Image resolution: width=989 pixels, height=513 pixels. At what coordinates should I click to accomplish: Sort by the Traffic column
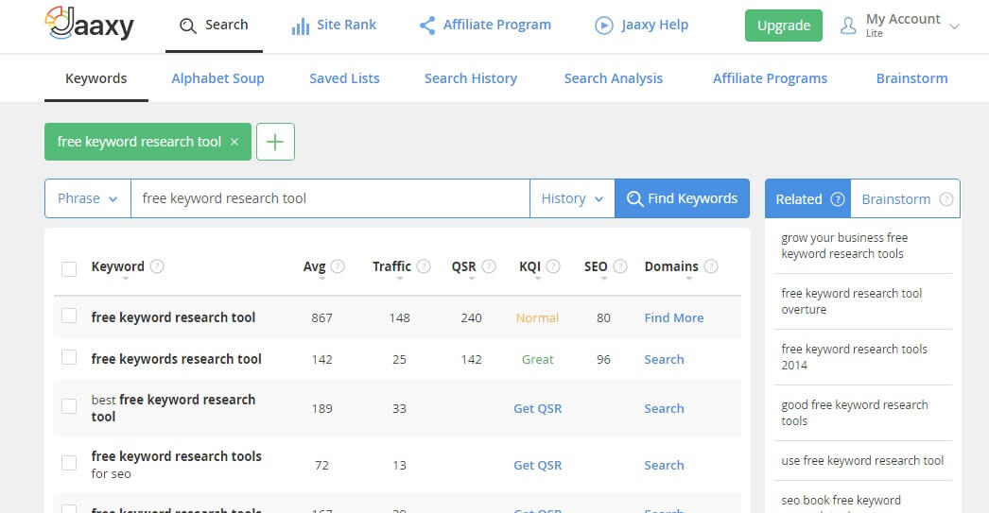pos(399,278)
